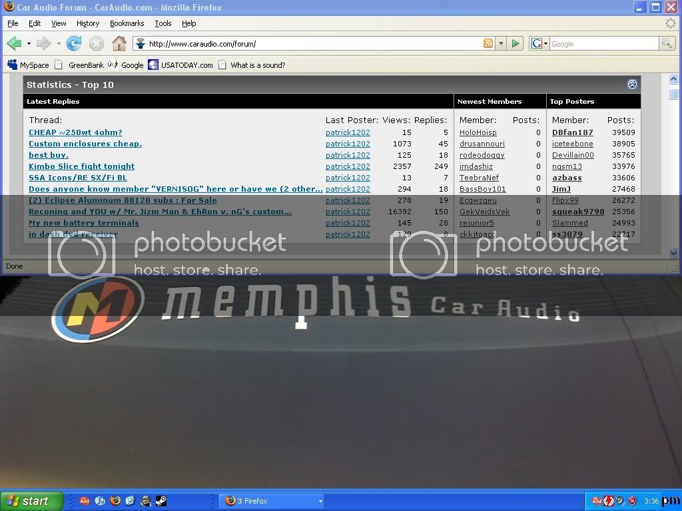Open MySpace bookmark
The image size is (682, 511).
pyautogui.click(x=28, y=65)
